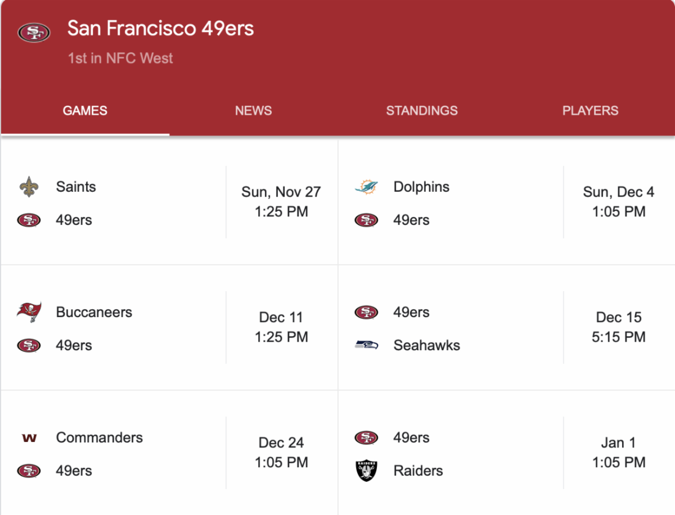Screen dimensions: 675x515
Task: Open the Sun, Nov 27 game details
Action: (x=281, y=202)
